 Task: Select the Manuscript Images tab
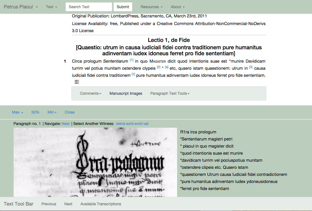pos(126,93)
